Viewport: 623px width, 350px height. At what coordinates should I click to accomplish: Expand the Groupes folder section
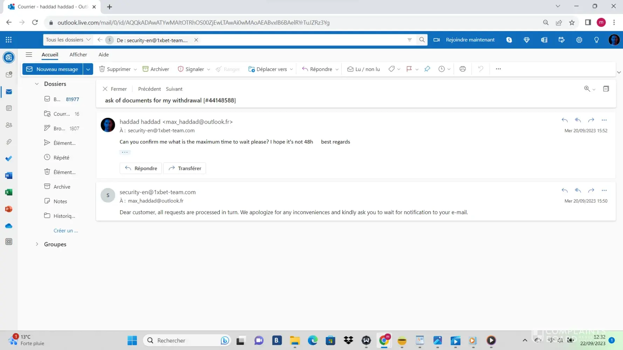[37, 244]
